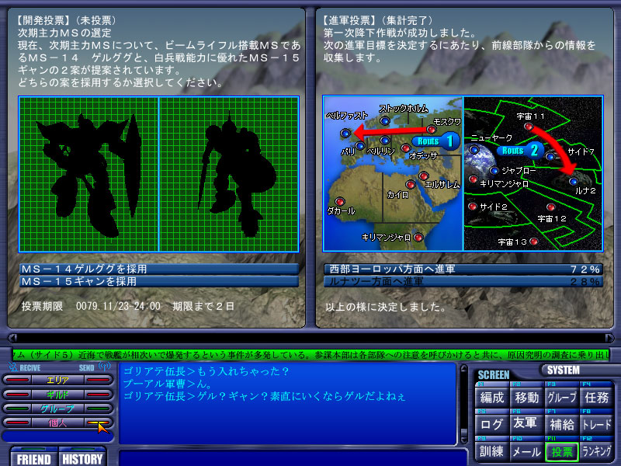Click the chat log scroll-down arrow
This screenshot has width=621, height=466.
coord(463,440)
